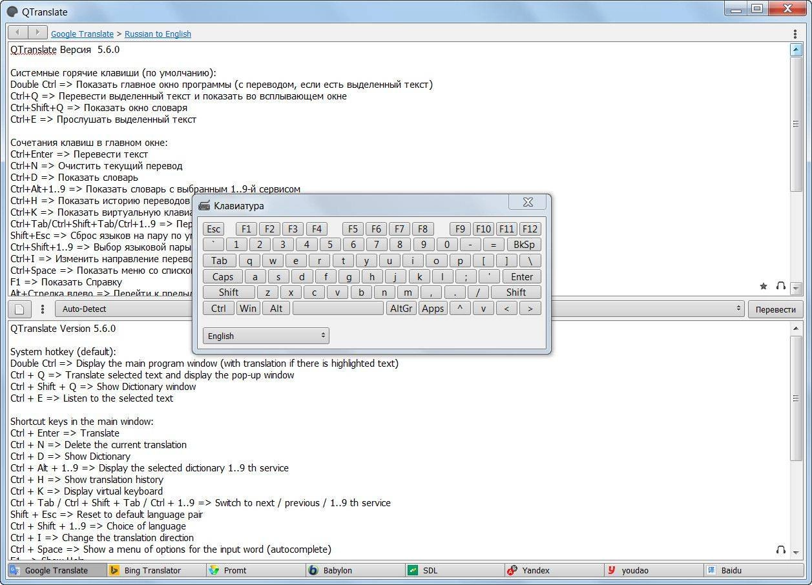812x585 pixels.
Task: Click the translation pane scrollbar down arrow
Action: (796, 553)
